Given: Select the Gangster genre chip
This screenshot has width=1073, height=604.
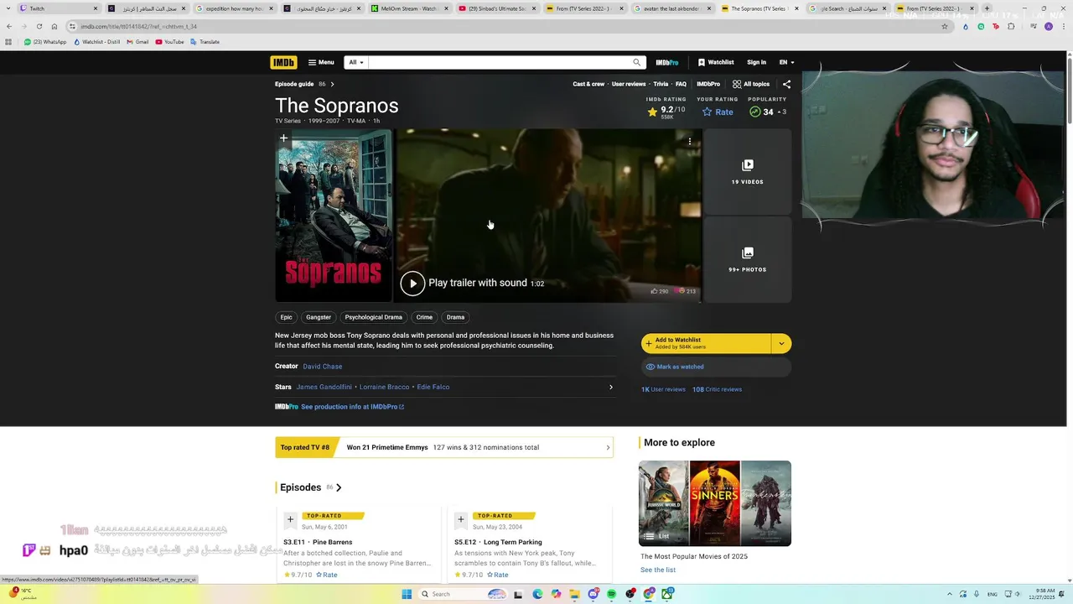Looking at the screenshot, I should (319, 317).
